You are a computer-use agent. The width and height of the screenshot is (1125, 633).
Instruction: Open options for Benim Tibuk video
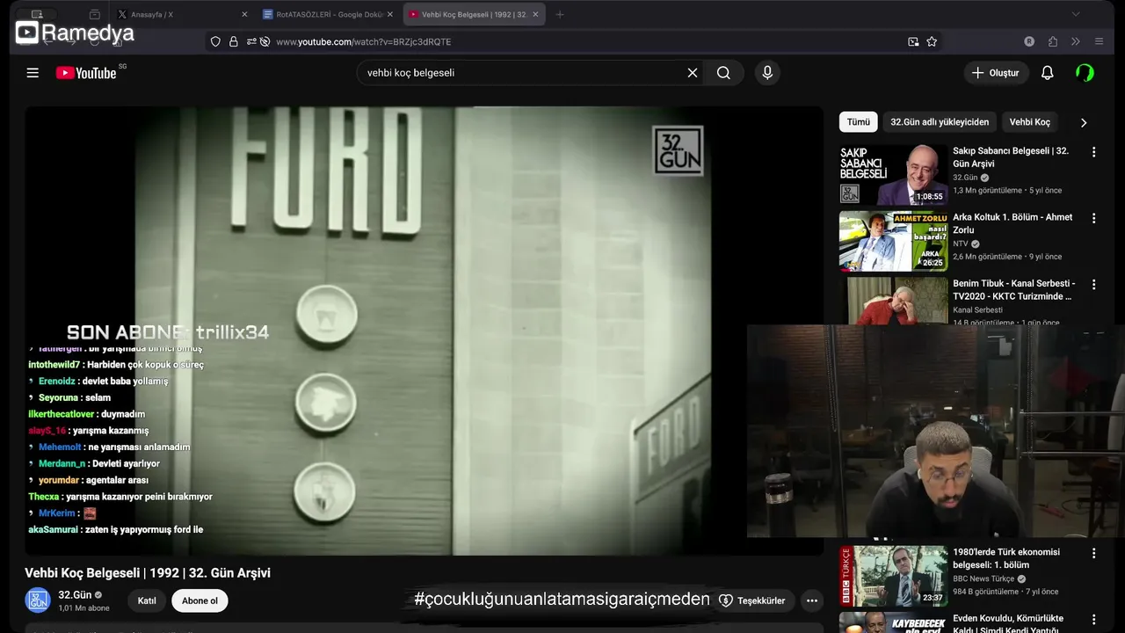[x=1094, y=285]
